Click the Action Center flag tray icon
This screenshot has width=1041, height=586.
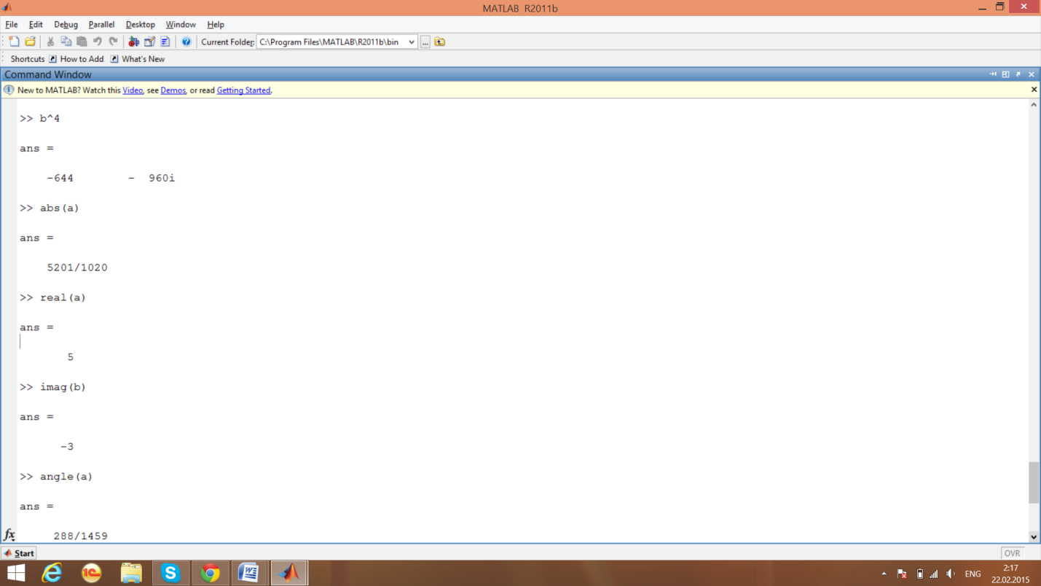902,574
